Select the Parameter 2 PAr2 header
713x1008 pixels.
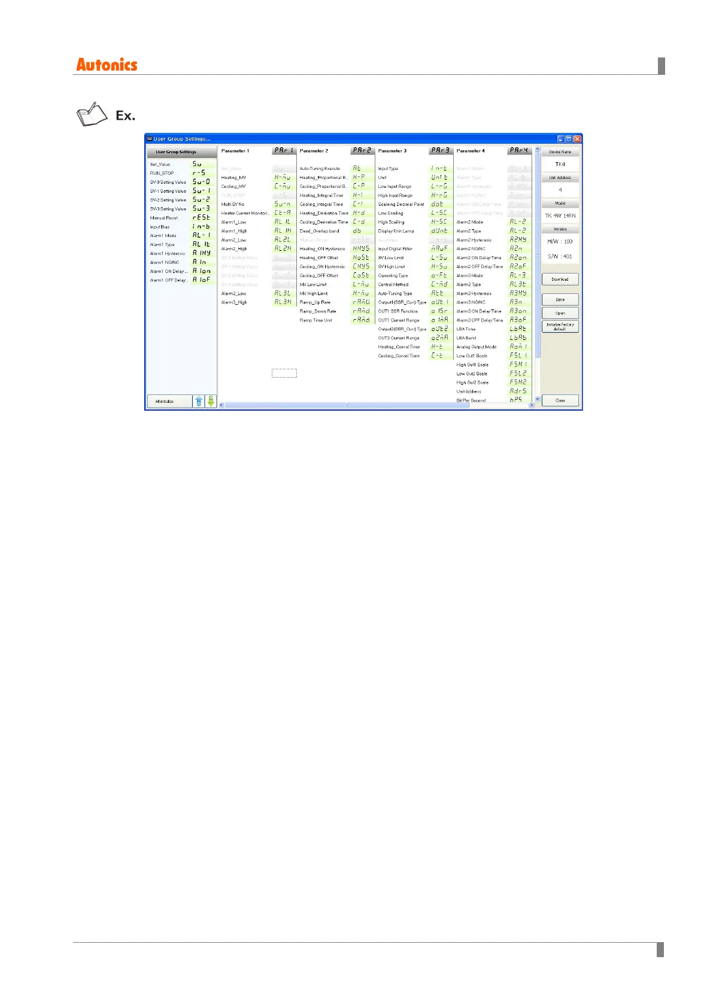(336, 151)
